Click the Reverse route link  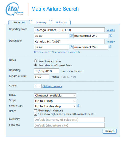43,52
